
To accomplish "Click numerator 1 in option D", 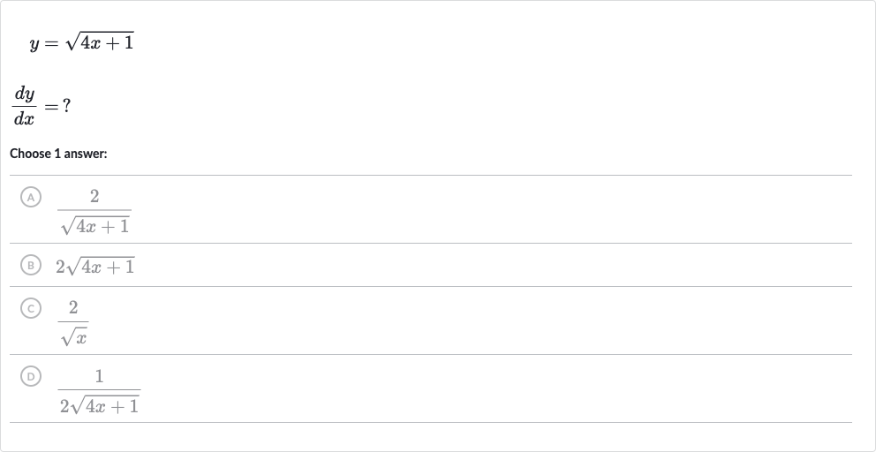I will (x=99, y=377).
